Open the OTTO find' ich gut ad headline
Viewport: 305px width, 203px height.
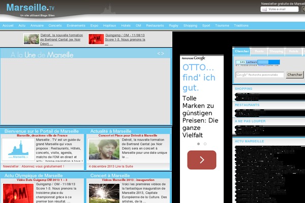point(199,78)
